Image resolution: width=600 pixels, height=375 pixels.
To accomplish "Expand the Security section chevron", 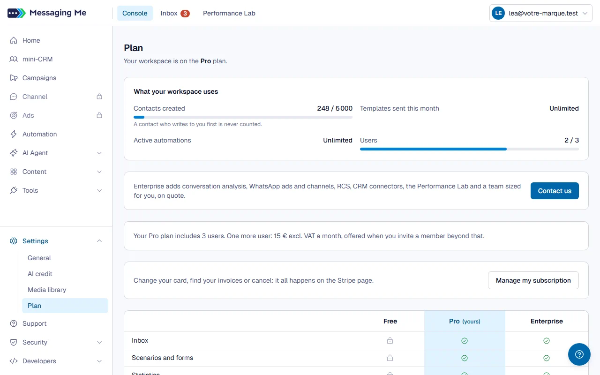I will tap(99, 342).
